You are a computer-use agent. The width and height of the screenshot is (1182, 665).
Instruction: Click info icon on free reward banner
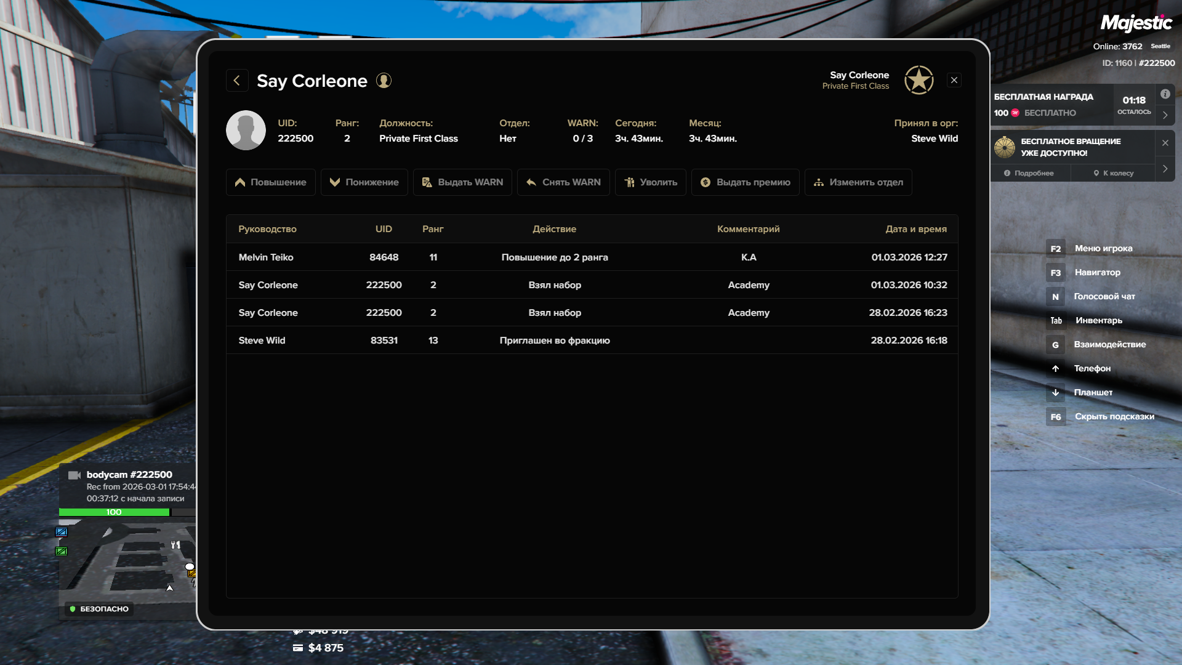pos(1165,94)
